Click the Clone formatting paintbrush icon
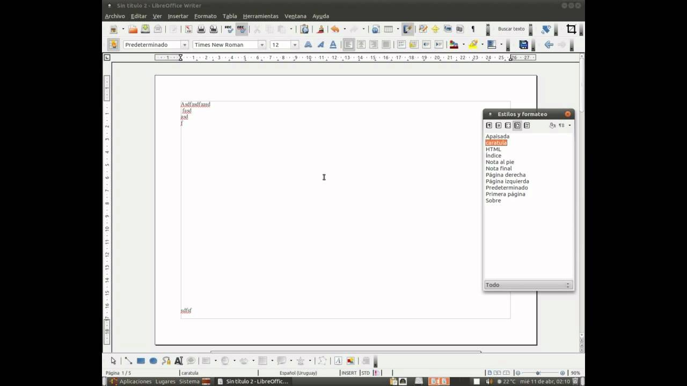687x386 pixels. pyautogui.click(x=320, y=29)
